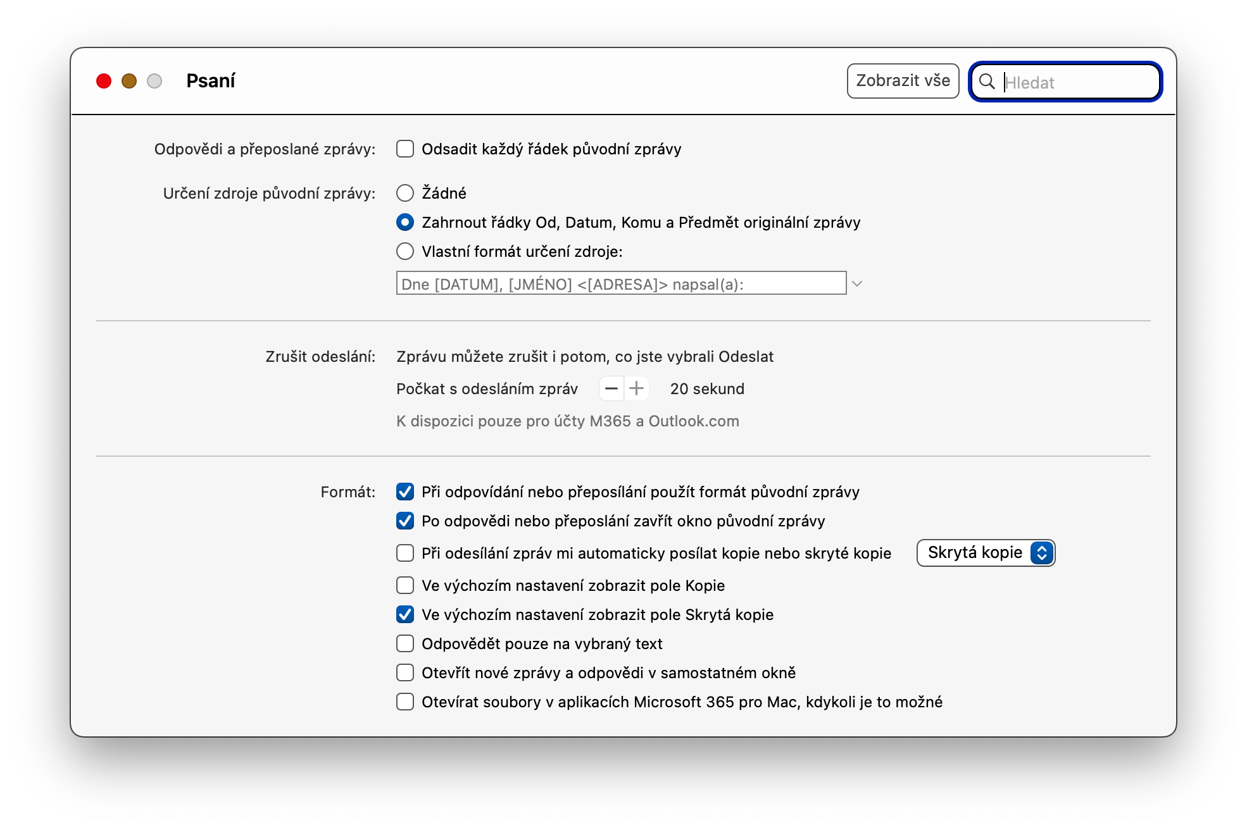
Task: Click the minus button for send delay
Action: pos(611,388)
